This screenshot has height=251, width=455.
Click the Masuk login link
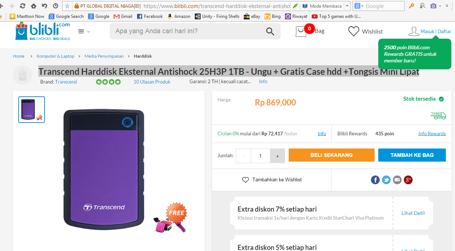tap(427, 31)
